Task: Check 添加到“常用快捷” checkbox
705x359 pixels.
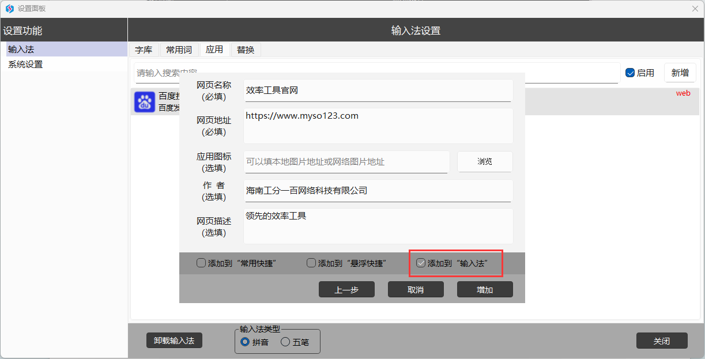Action: [x=201, y=263]
